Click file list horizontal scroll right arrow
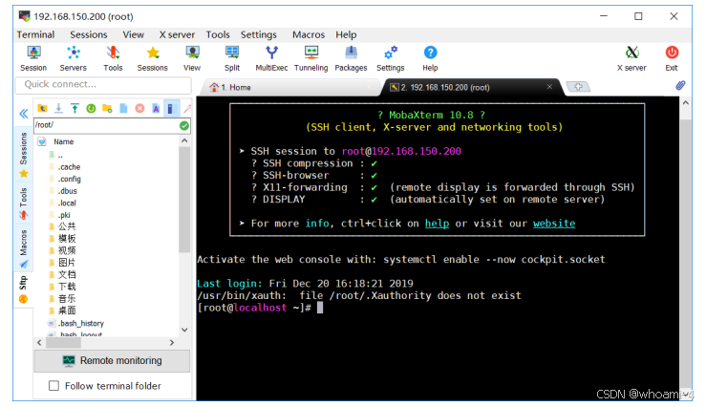This screenshot has width=706, height=407. 172,343
